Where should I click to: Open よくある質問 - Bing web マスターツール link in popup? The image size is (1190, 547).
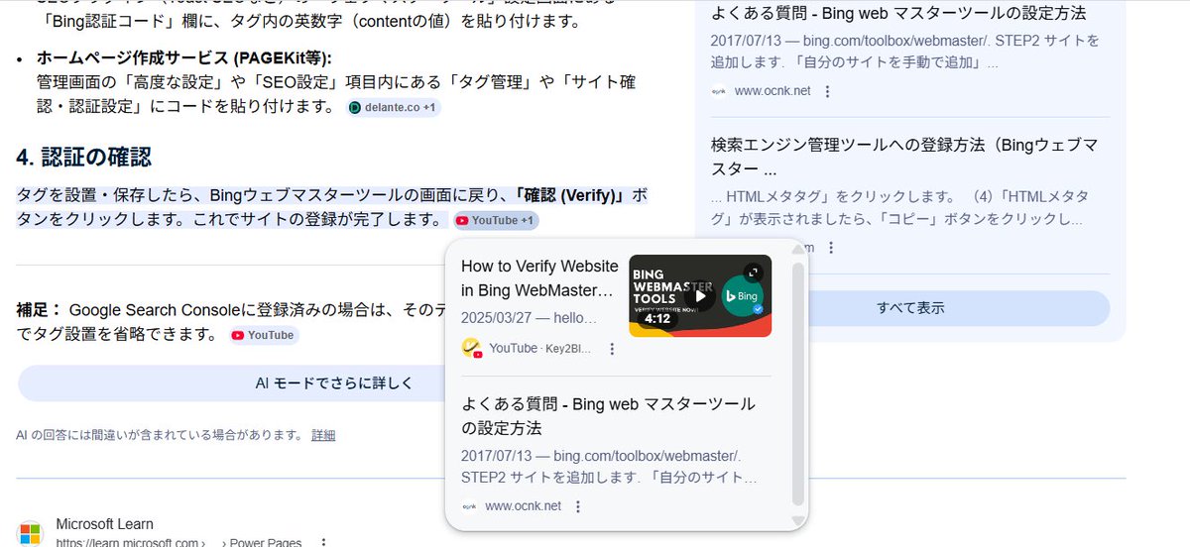pos(607,416)
